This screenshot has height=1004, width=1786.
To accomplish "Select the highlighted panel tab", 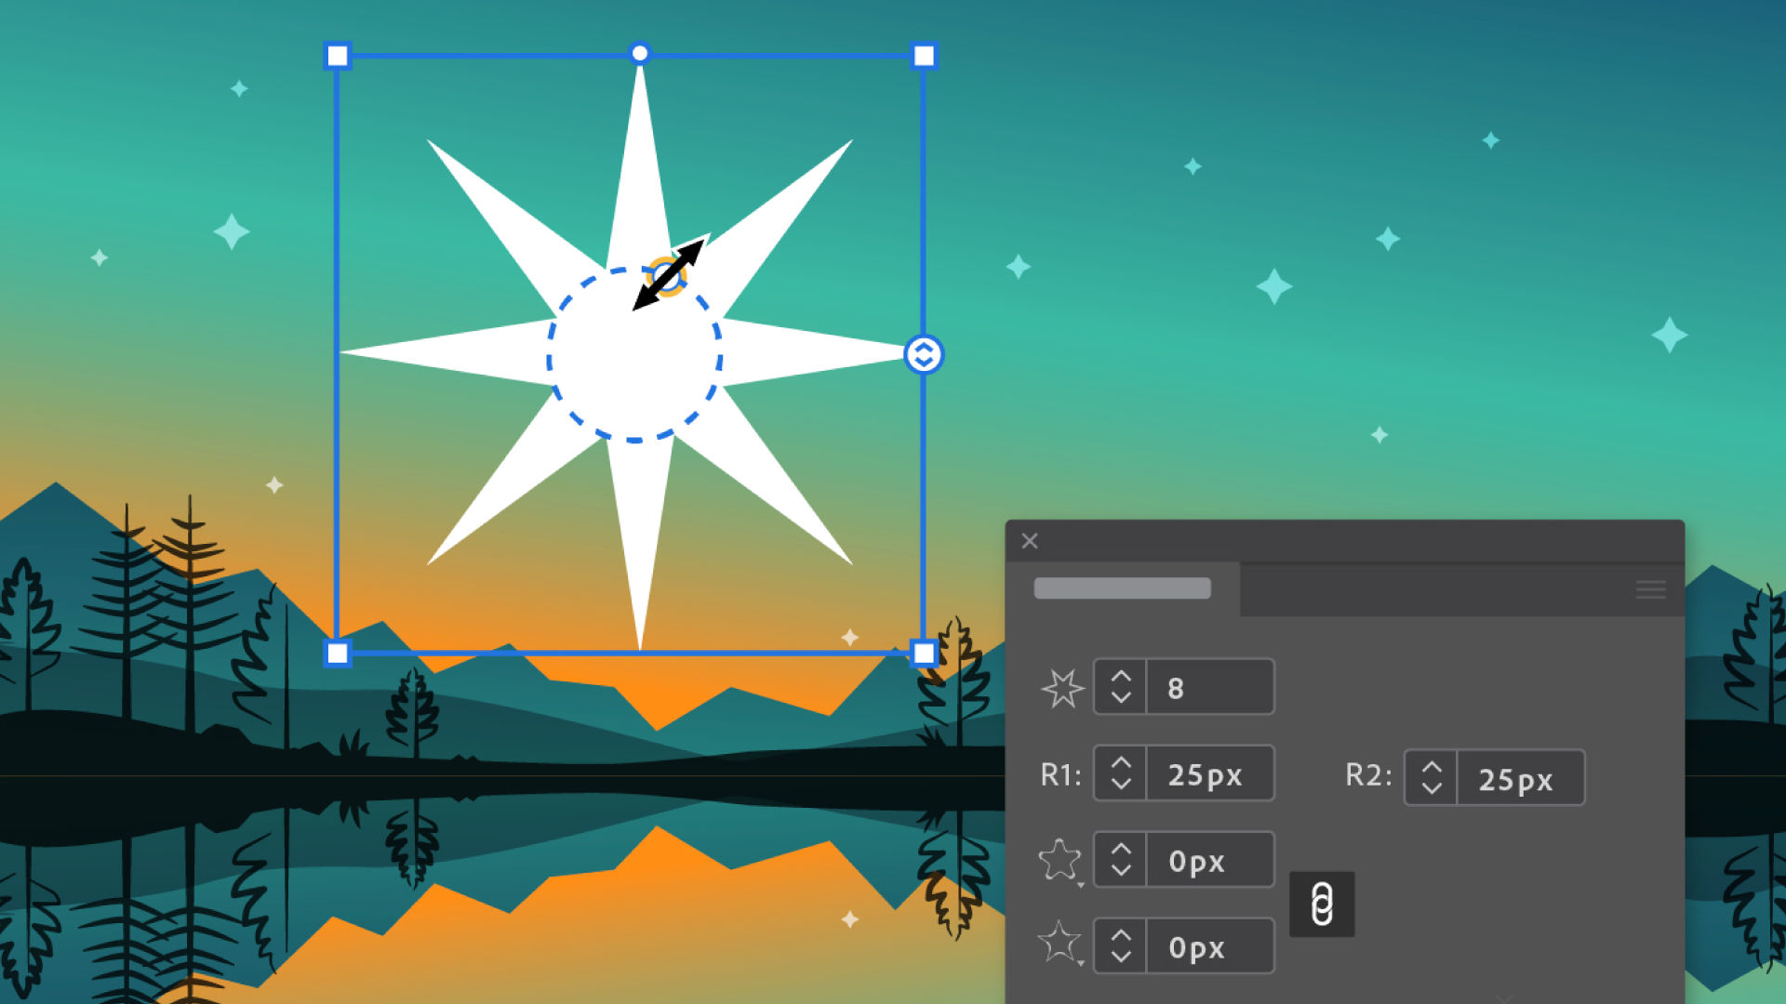I will point(1123,588).
